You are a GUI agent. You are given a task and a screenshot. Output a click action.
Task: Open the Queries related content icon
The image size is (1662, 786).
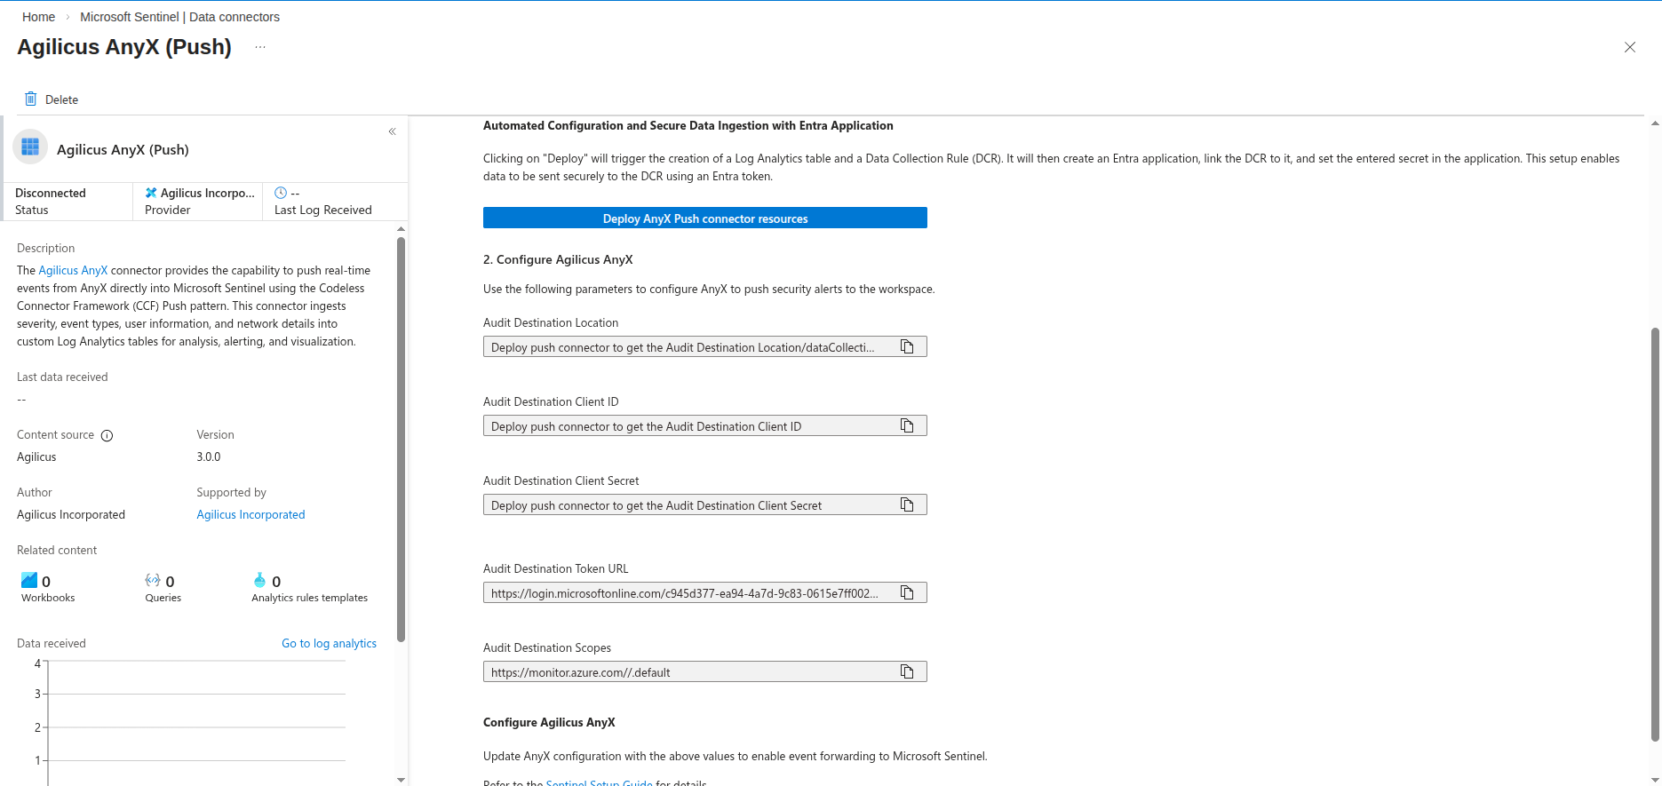click(x=151, y=580)
